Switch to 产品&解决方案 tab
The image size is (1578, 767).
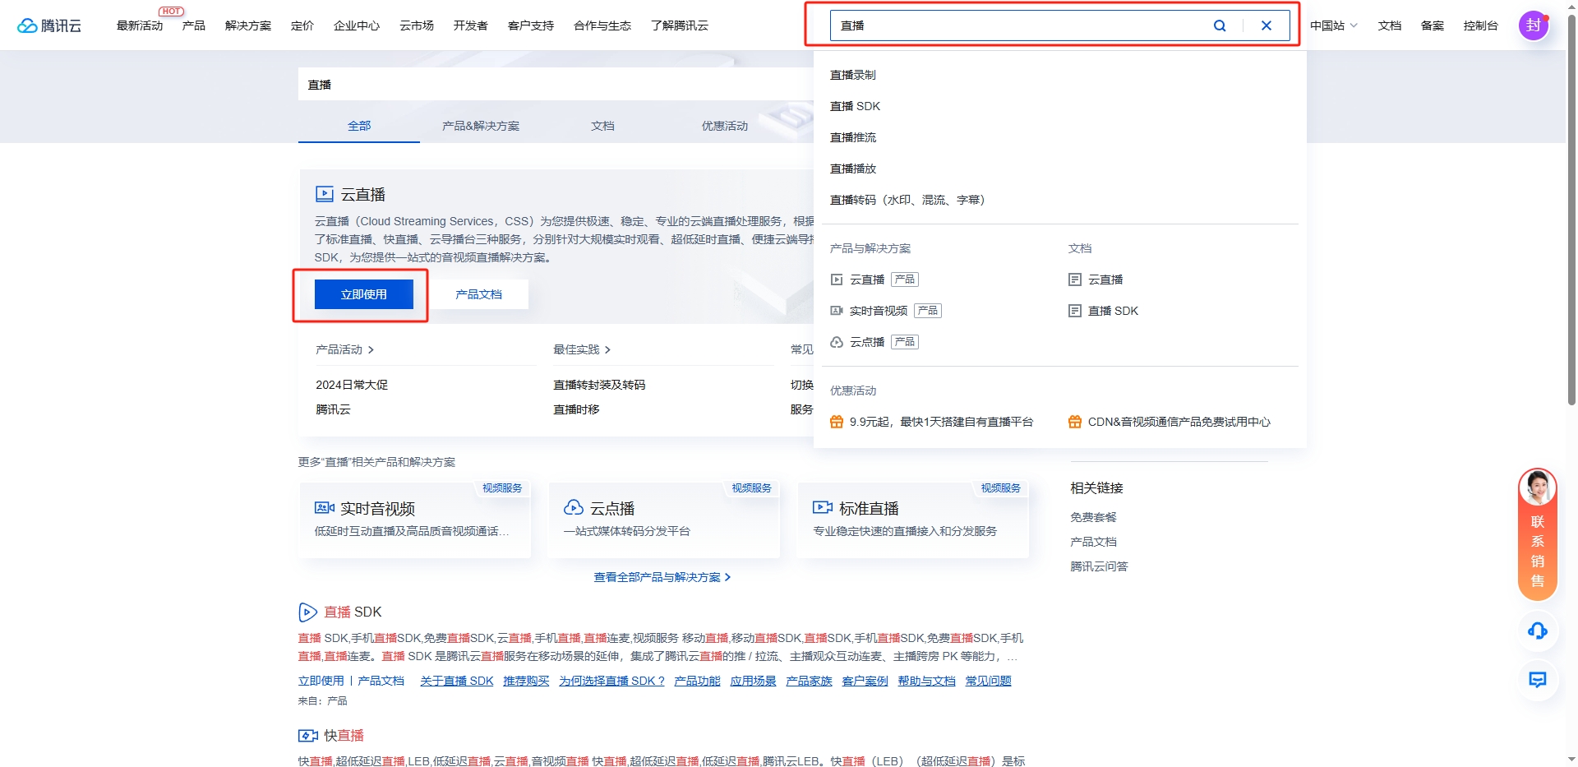click(481, 126)
